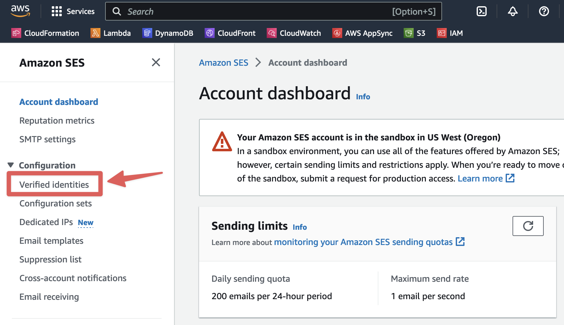Click Info link beside Sending limits
Viewport: 564px width, 325px height.
[300, 227]
